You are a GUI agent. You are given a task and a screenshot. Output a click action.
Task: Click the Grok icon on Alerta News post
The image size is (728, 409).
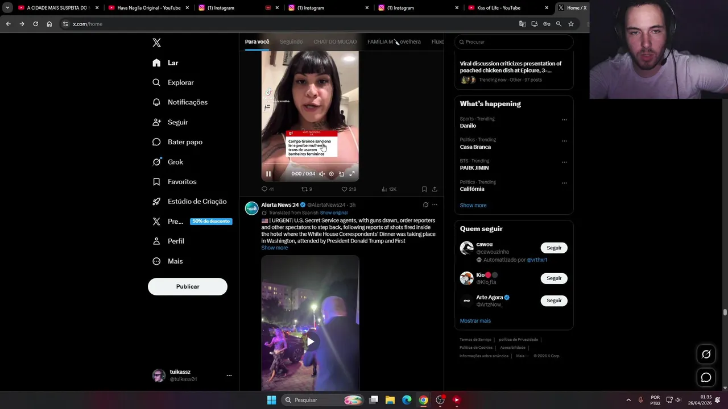tap(425, 204)
